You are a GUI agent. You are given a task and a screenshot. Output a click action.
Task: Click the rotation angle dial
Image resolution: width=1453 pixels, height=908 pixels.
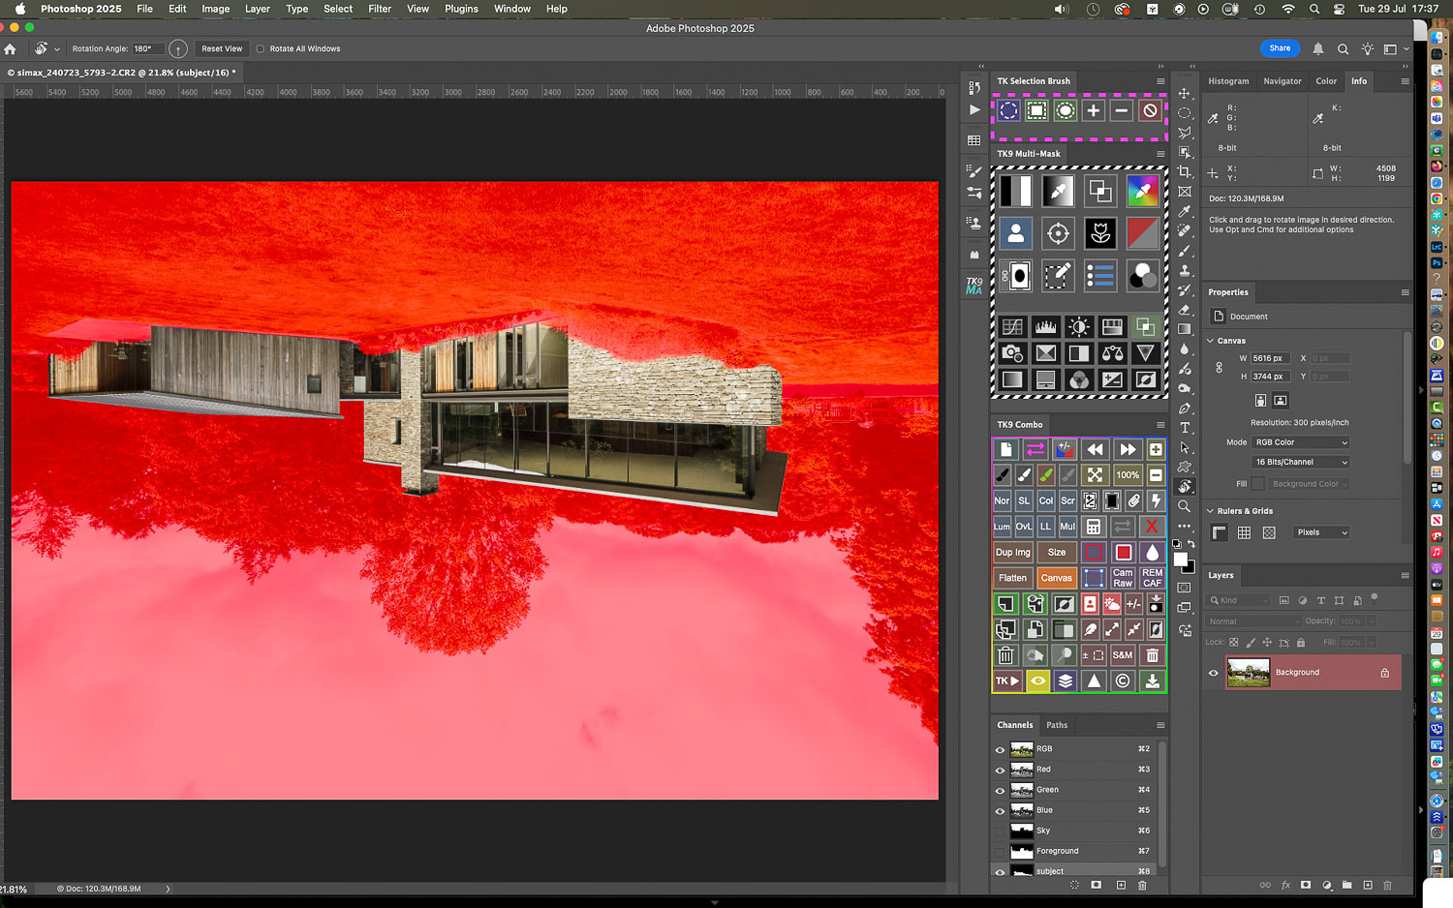177,48
